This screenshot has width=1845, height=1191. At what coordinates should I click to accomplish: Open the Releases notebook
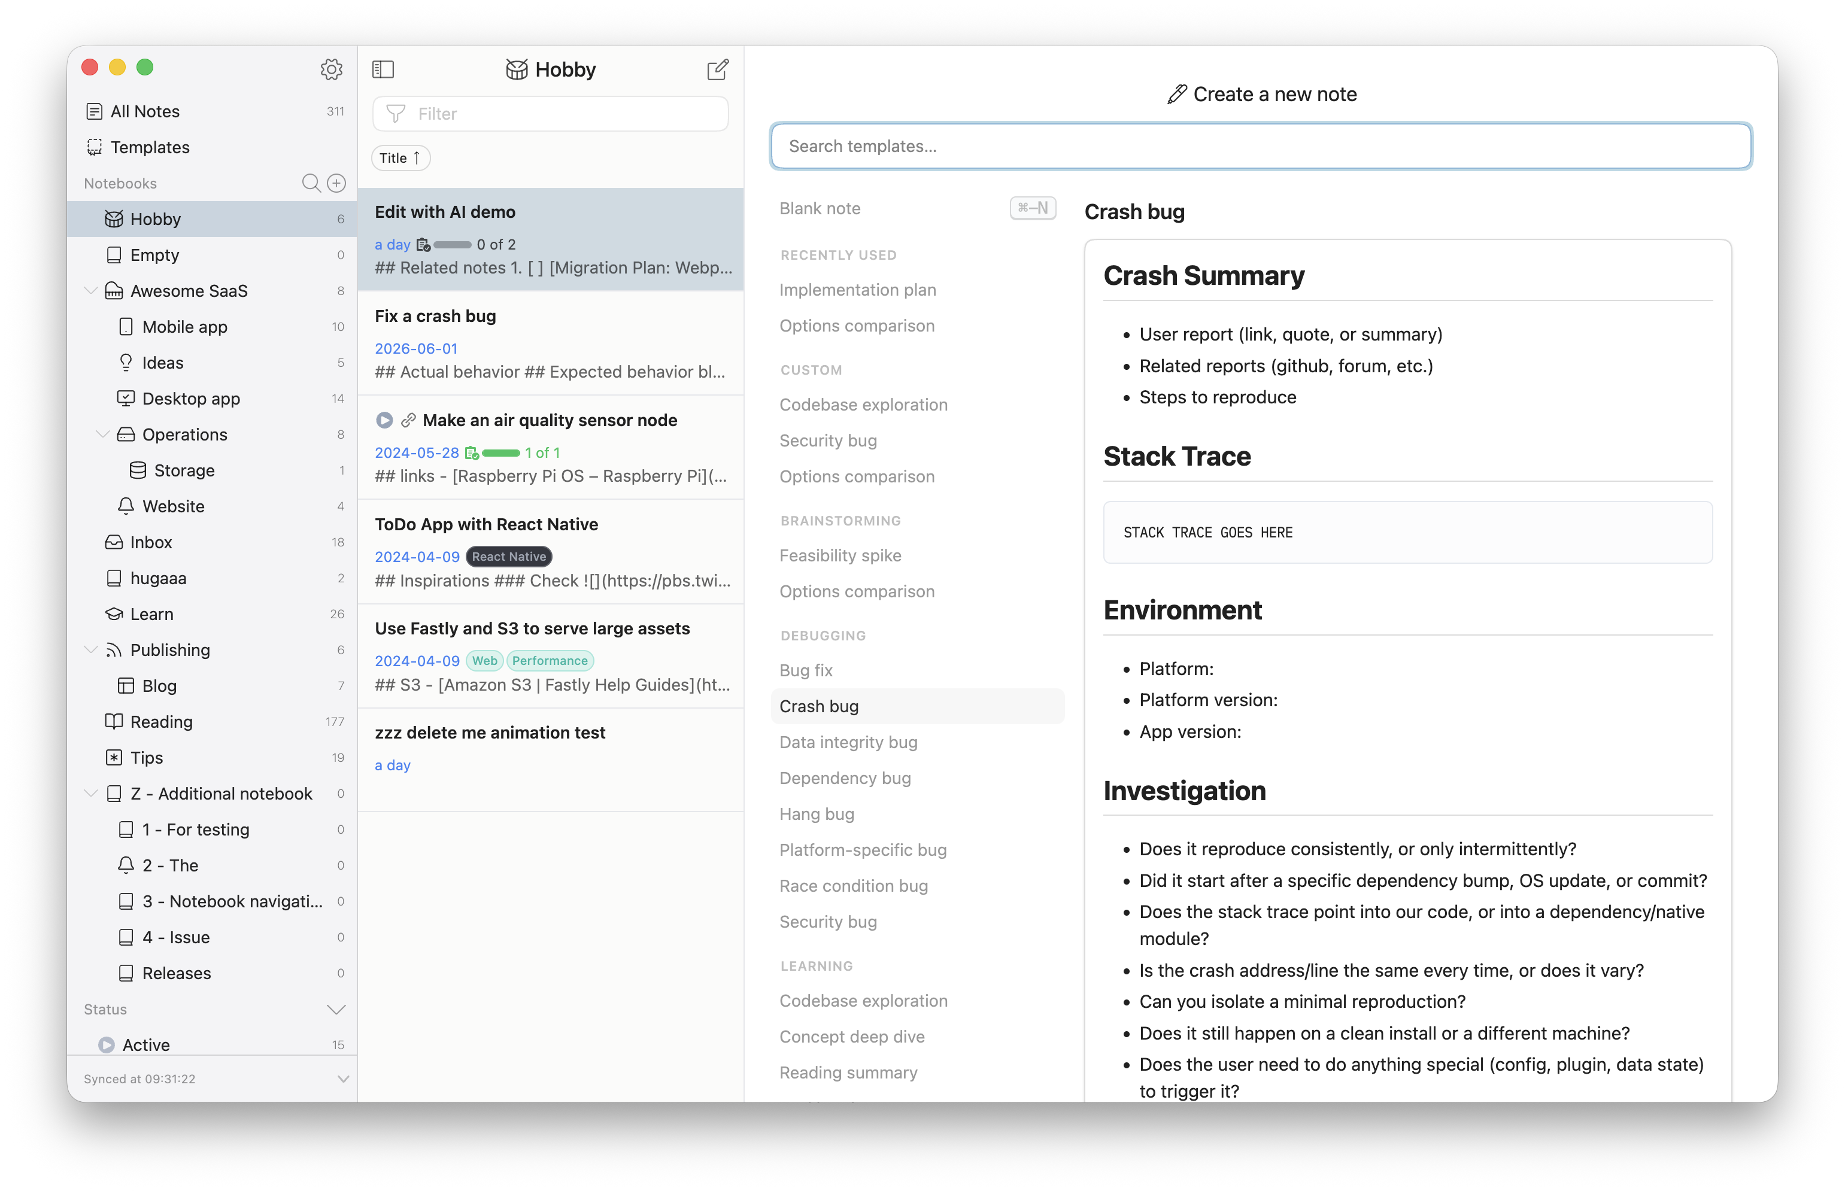212,973
